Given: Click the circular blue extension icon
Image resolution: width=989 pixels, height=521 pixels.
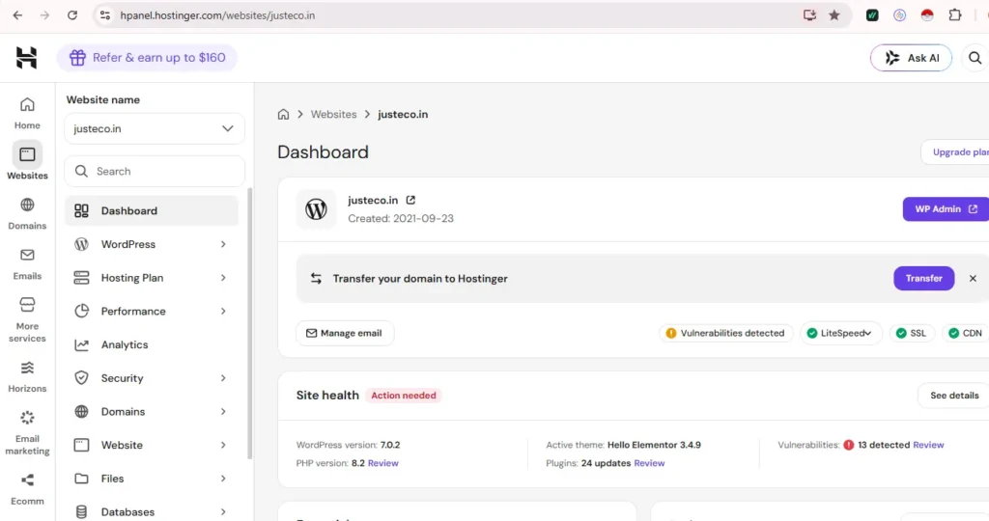Looking at the screenshot, I should click(x=899, y=15).
